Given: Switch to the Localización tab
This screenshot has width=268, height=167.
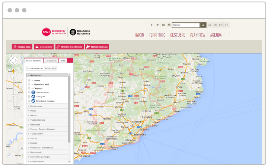Looking at the screenshot, I should click(x=51, y=60).
